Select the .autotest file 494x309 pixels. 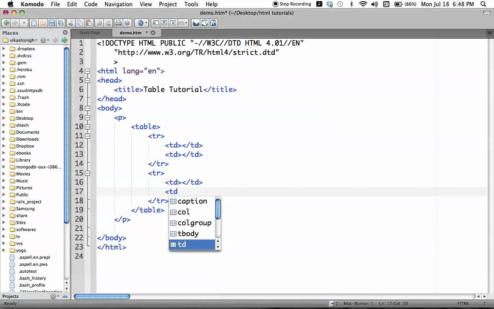coord(27,271)
